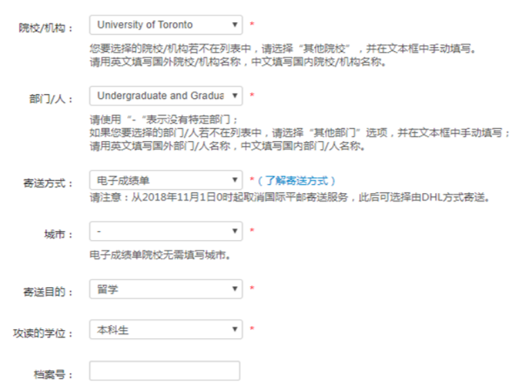
Task: Click the arrow on 寄送方式 dropdown
Action: (x=235, y=181)
